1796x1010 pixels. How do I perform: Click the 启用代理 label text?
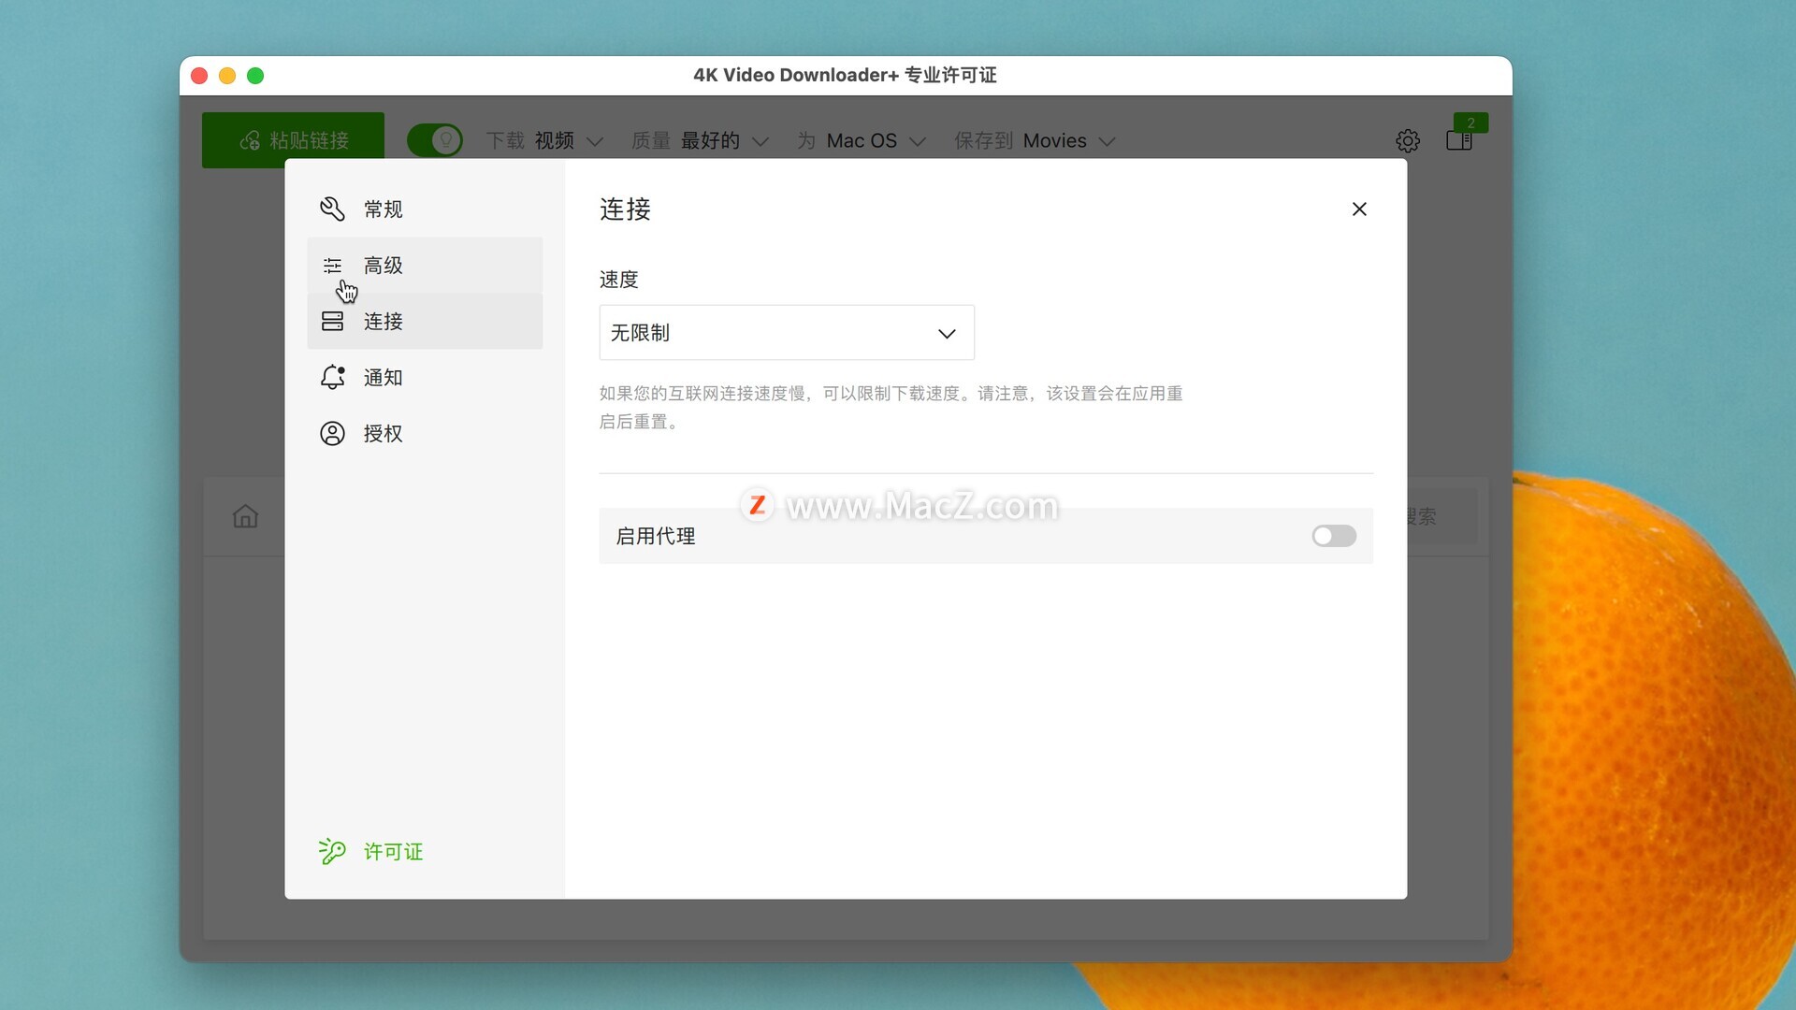[656, 536]
